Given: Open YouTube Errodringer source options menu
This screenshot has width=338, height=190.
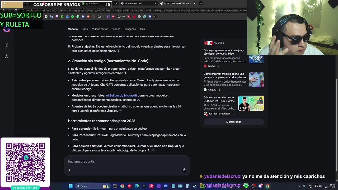Looking at the screenshot, I should [x=233, y=114].
